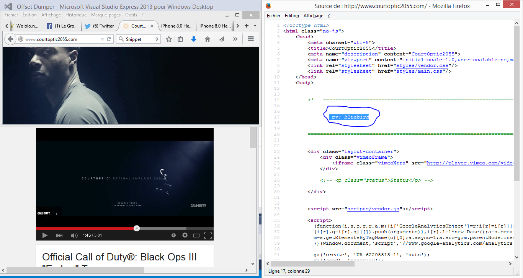Screen dimensions: 523x278
Task: Open the blue Downloads arrow
Action: click(x=194, y=39)
